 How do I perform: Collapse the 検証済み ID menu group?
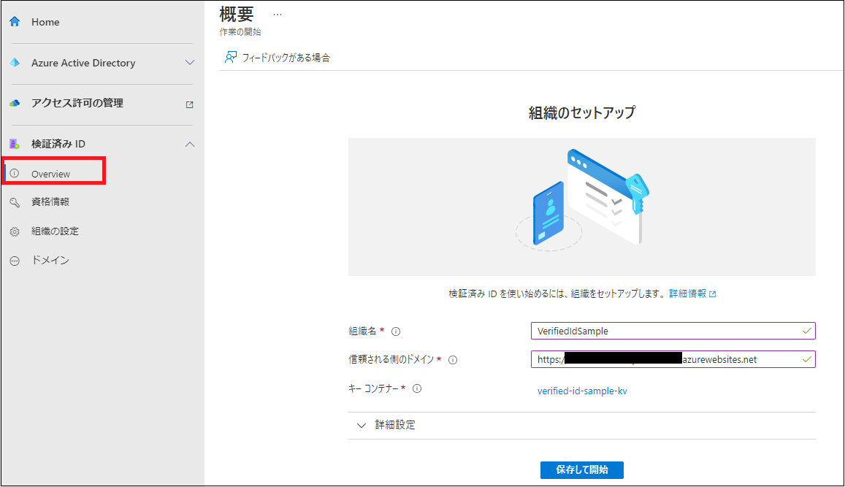coord(189,144)
